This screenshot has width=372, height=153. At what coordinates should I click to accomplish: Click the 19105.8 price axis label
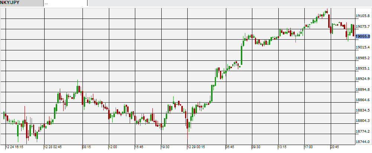363,16
